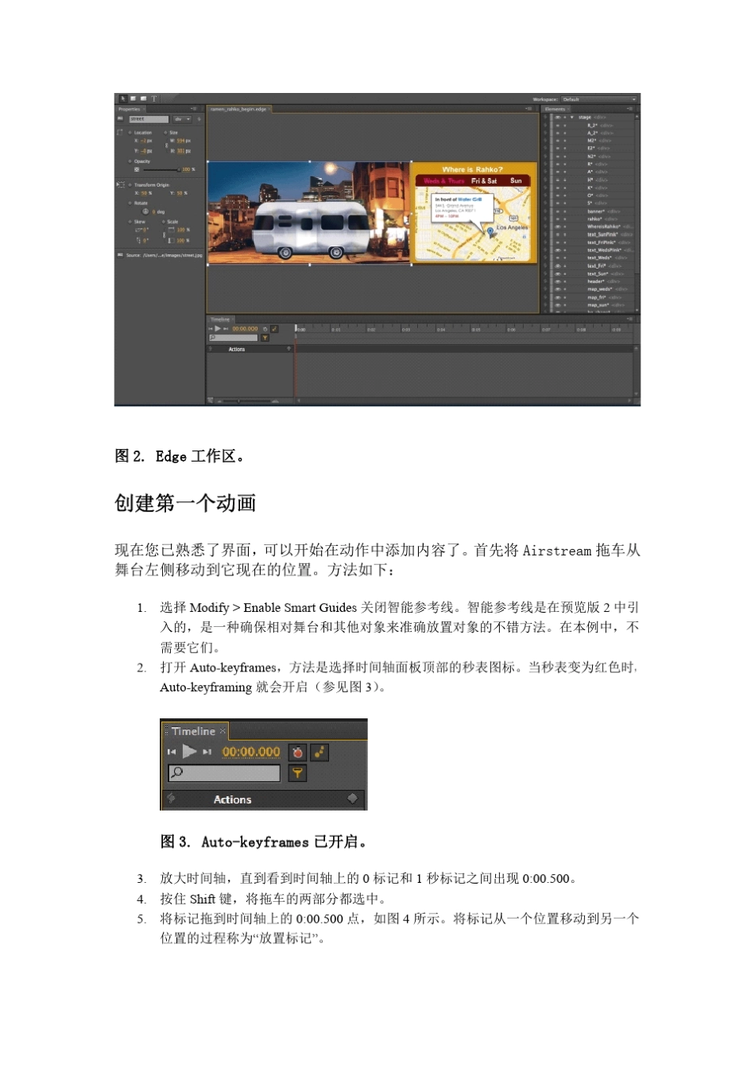
Task: Click rewind-to-start in Figure 3 timeline
Action: tap(171, 752)
